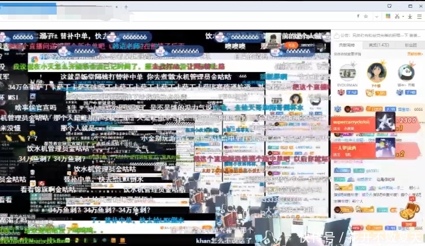
Task: Open a new browser tab with plus
Action: (126, 7)
